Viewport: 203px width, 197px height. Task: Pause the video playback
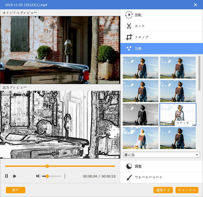[7, 176]
